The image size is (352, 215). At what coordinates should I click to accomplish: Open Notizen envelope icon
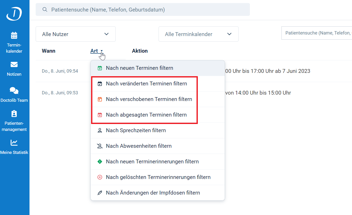point(14,64)
